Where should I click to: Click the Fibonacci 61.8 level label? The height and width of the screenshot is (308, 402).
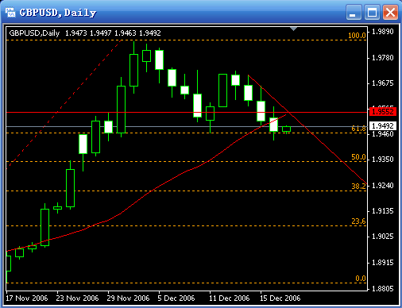click(x=358, y=129)
